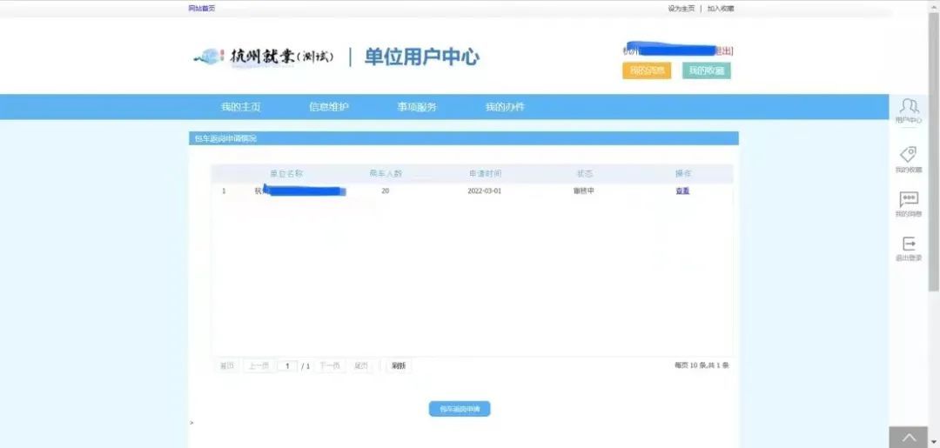Screen dimensions: 940x448
Task: Click the teal 我的收藏 button
Action: pos(706,70)
